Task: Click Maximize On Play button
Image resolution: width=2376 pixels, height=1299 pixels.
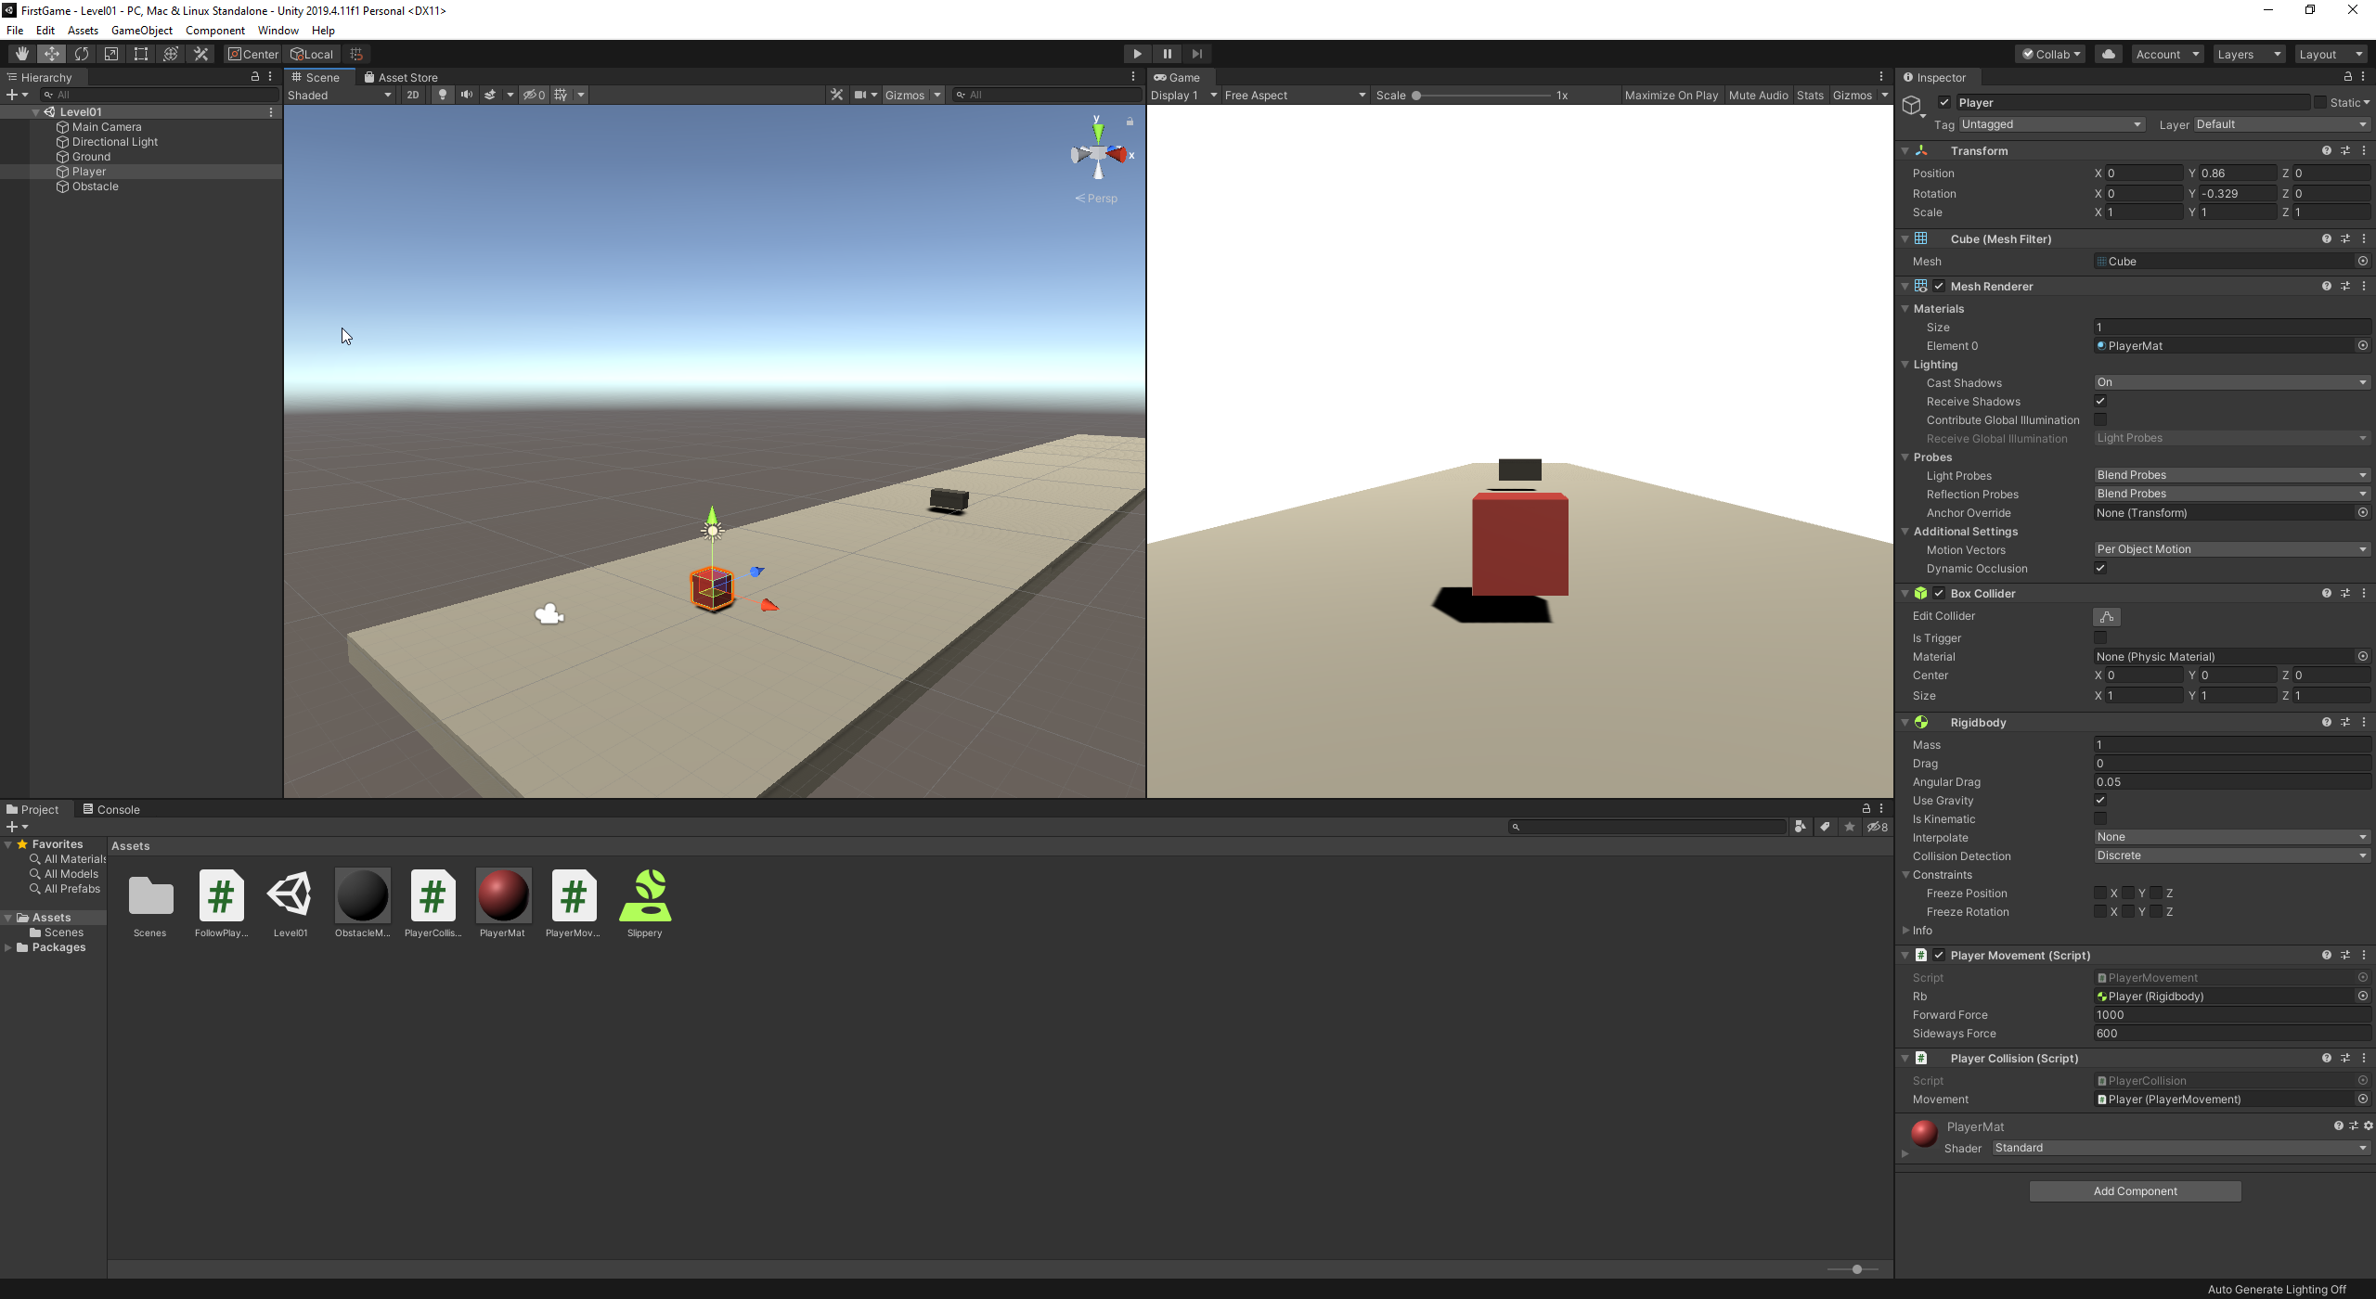Action: [x=1671, y=95]
